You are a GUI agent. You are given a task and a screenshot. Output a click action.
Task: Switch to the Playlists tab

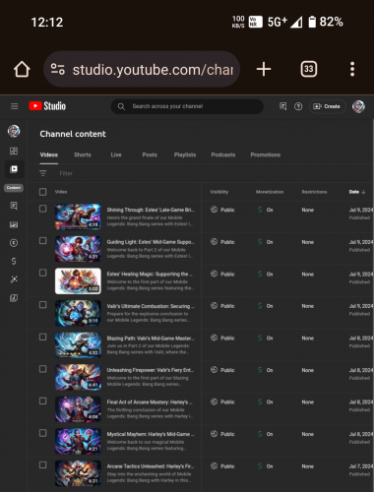185,154
